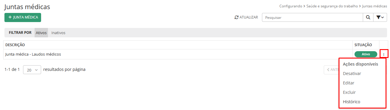Open Saúde e segurança do trabalho breadcrumb

[332, 6]
